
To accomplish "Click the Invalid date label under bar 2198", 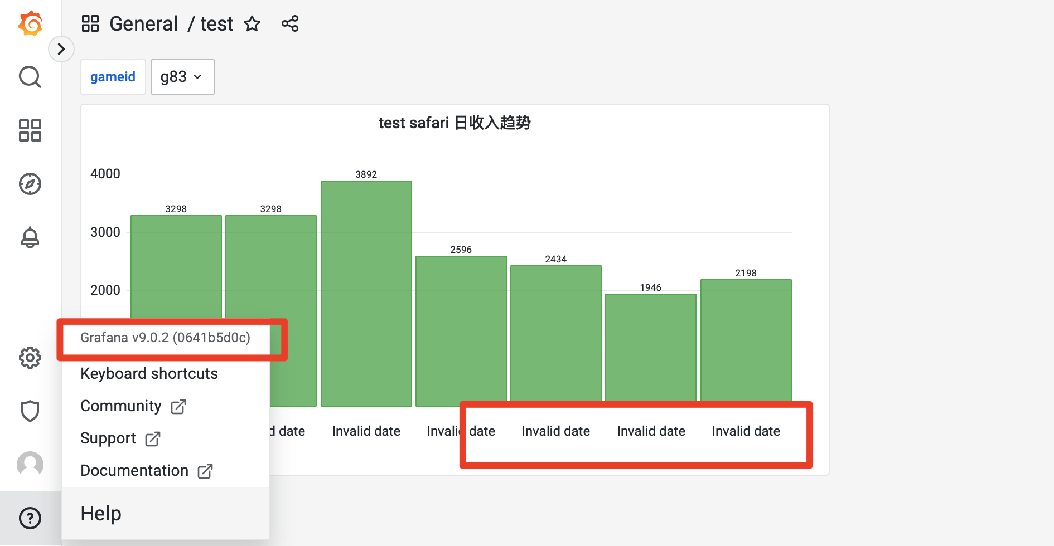I will point(746,431).
